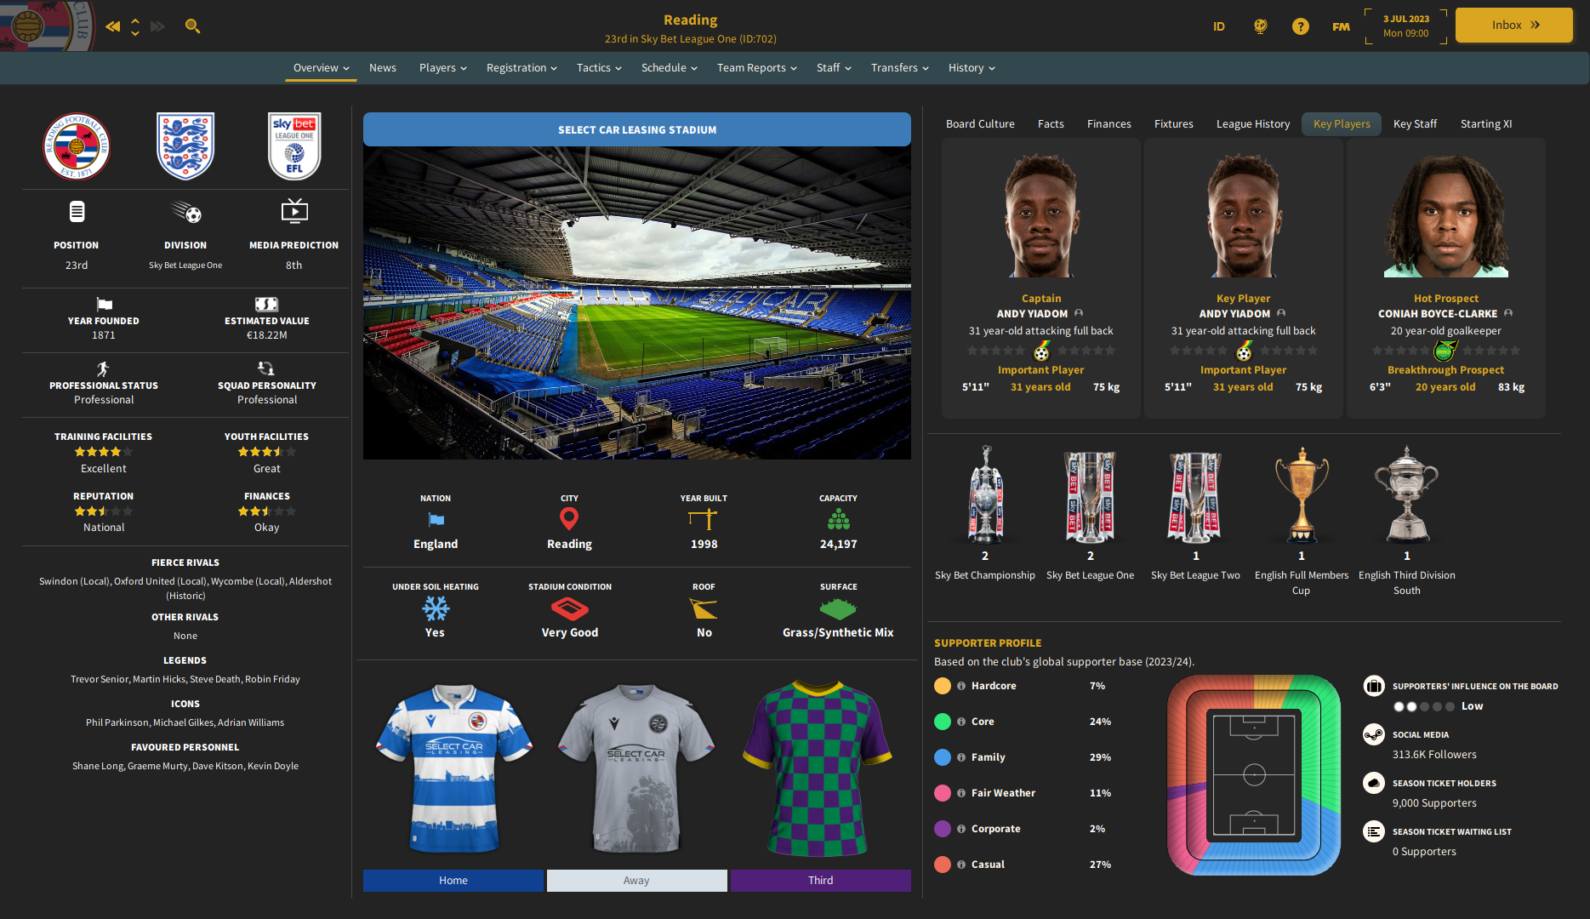The width and height of the screenshot is (1590, 919).
Task: Click the Select Car Leasing Stadium header
Action: click(637, 129)
